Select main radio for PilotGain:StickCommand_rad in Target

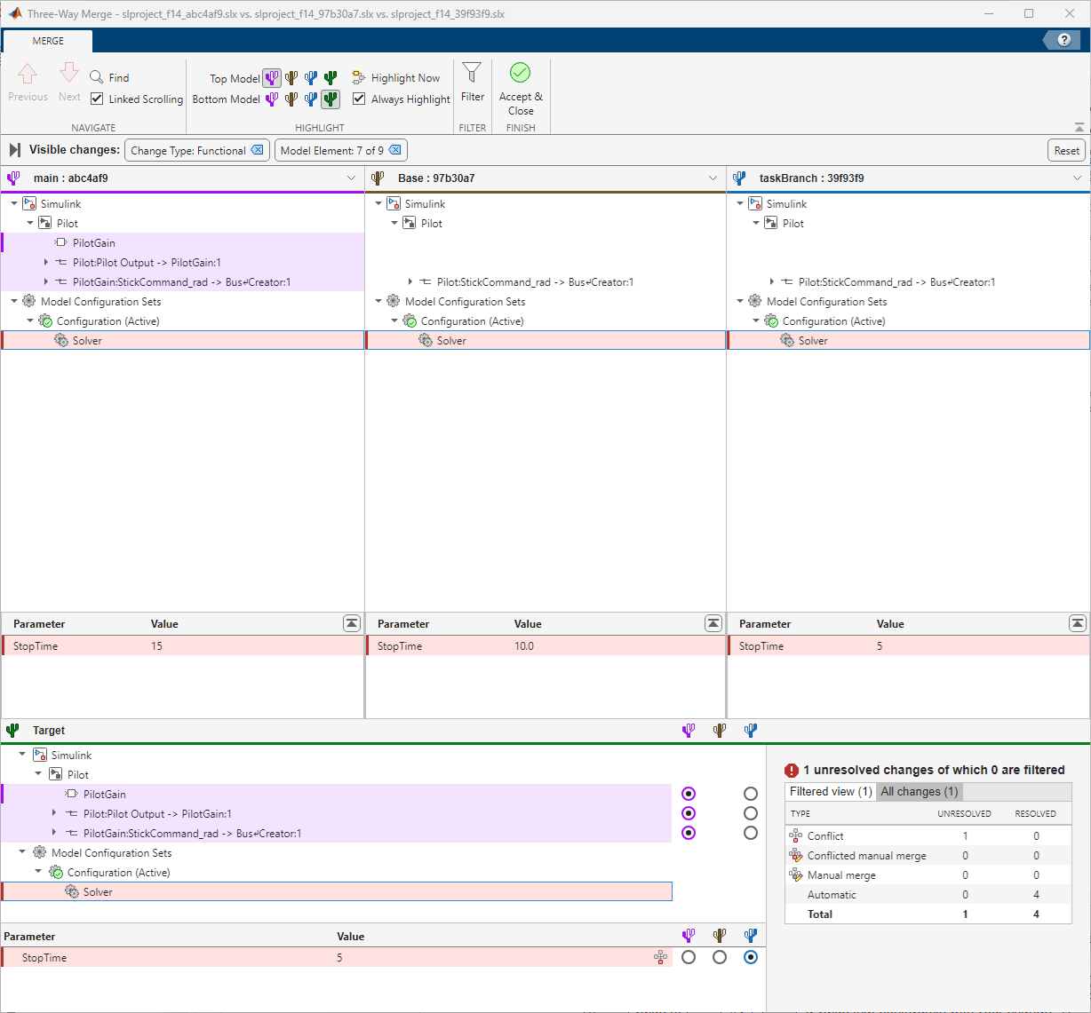689,833
